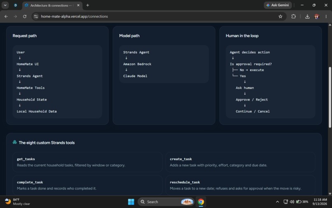The width and height of the screenshot is (332, 208).
Task: Open the Extensions puzzle icon
Action: click(x=293, y=17)
